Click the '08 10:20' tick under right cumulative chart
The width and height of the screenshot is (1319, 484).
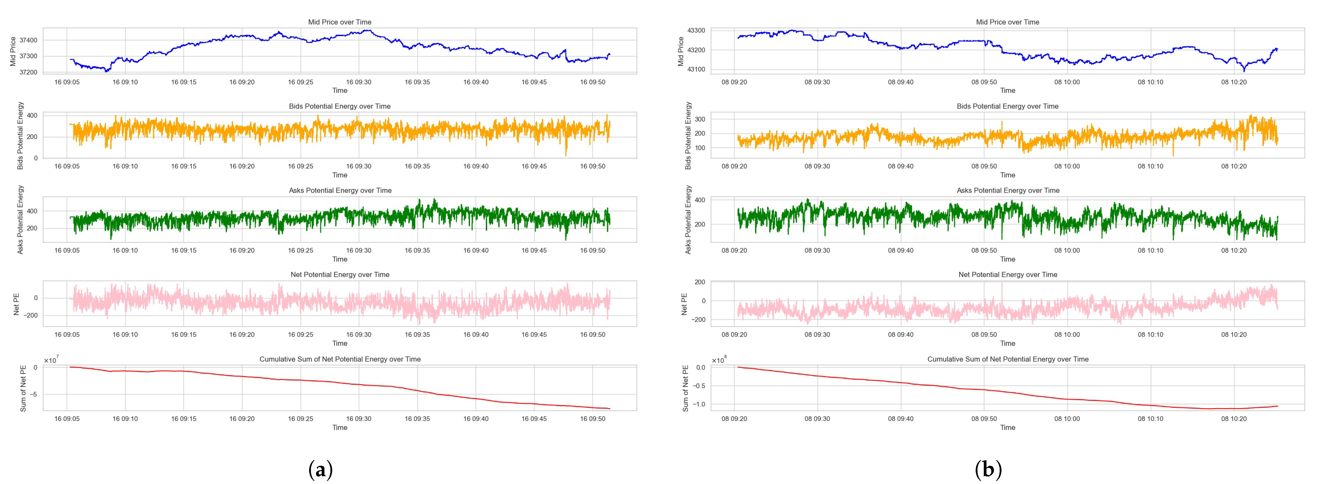point(1234,419)
